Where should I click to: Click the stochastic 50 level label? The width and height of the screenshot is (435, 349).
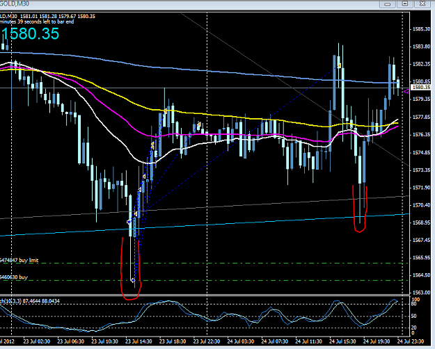tap(413, 316)
